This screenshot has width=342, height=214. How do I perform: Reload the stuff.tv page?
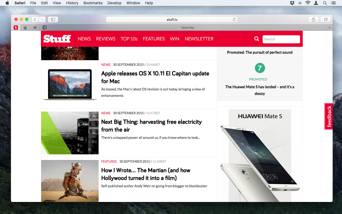[234, 20]
